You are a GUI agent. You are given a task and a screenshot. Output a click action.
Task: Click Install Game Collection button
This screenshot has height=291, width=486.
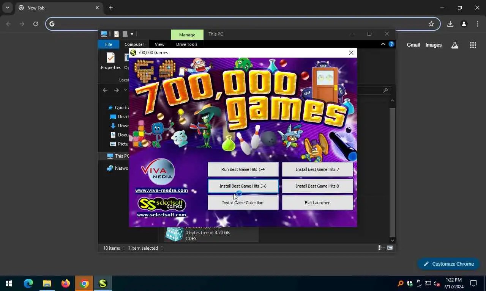pyautogui.click(x=243, y=203)
